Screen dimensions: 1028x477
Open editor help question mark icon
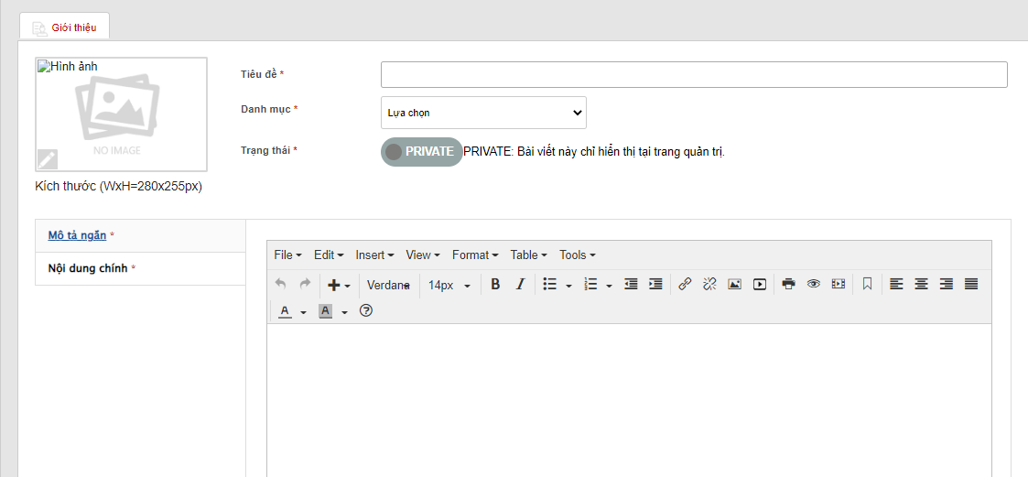[x=366, y=310]
